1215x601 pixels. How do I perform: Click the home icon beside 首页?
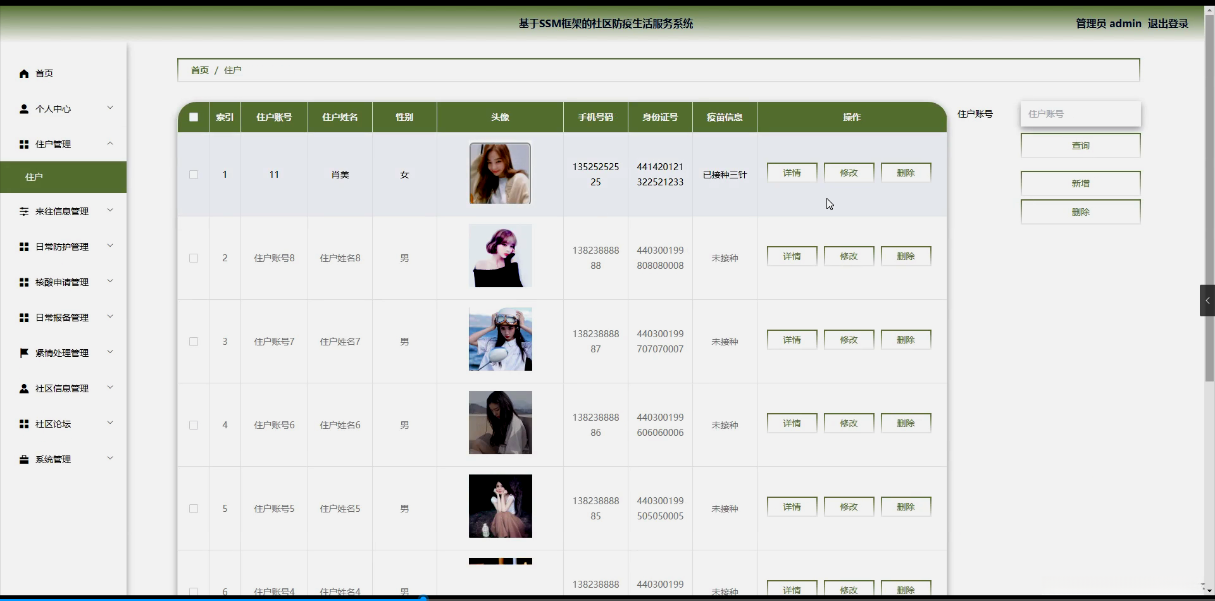[24, 73]
